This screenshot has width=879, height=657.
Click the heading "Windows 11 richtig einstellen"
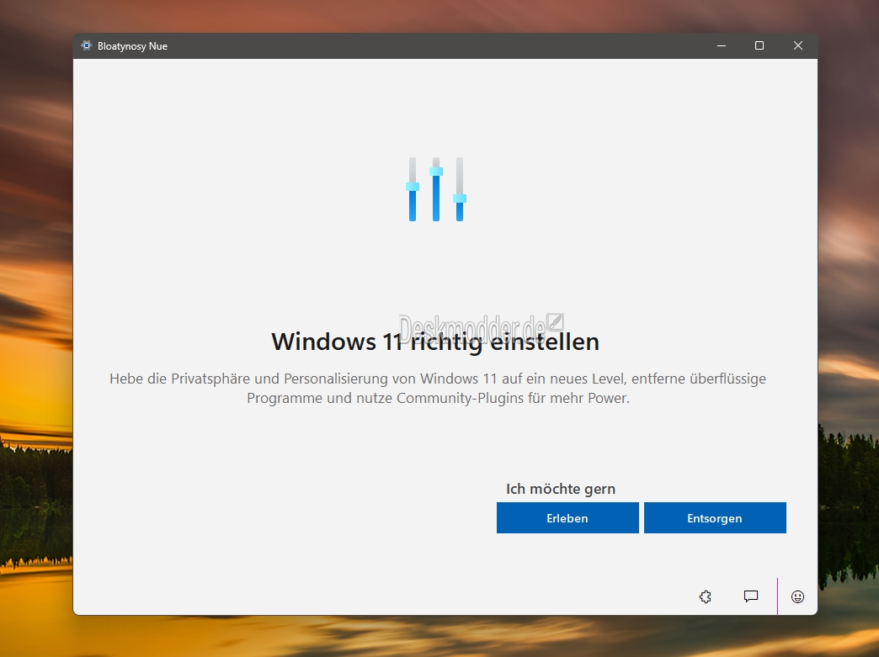(x=435, y=342)
